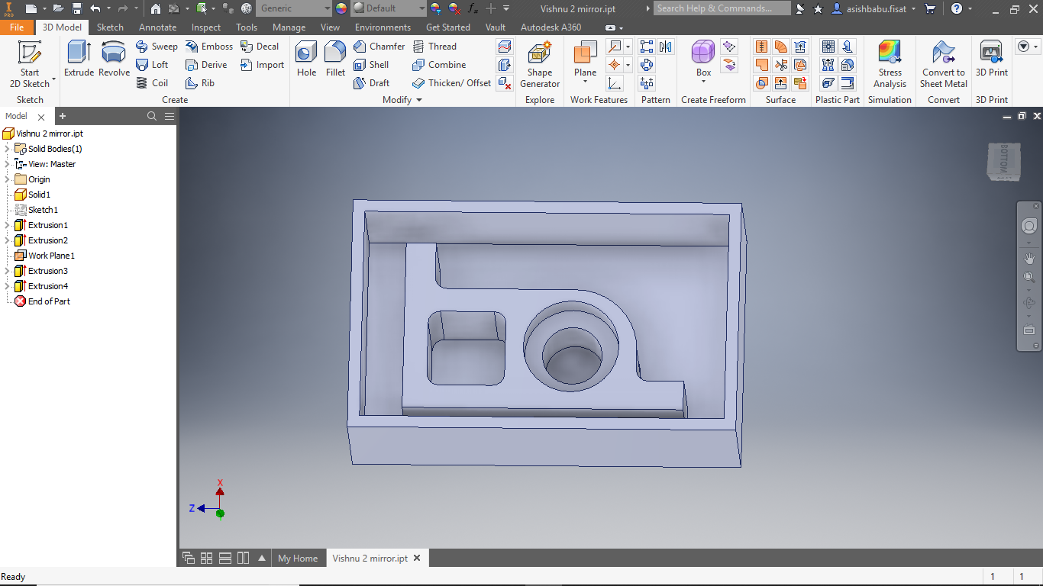Open the fx Parameters dialog
The height and width of the screenshot is (586, 1043).
(473, 8)
